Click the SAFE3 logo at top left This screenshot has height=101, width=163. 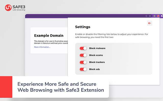pyautogui.click(x=15, y=8)
